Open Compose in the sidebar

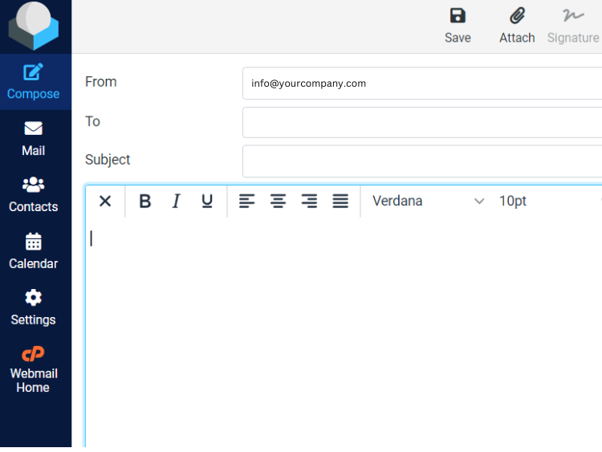[x=34, y=82]
